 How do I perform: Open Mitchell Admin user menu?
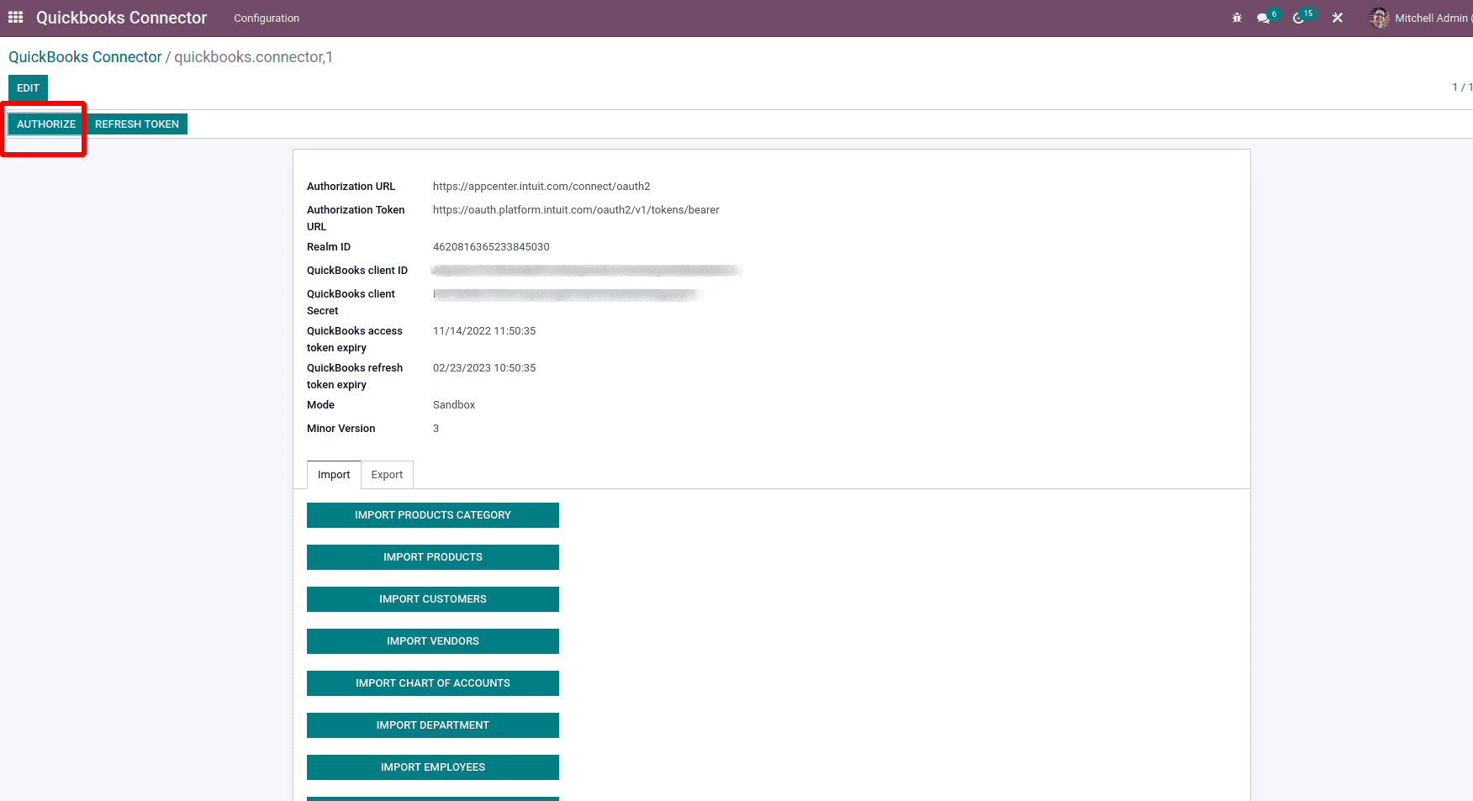[x=1420, y=18]
